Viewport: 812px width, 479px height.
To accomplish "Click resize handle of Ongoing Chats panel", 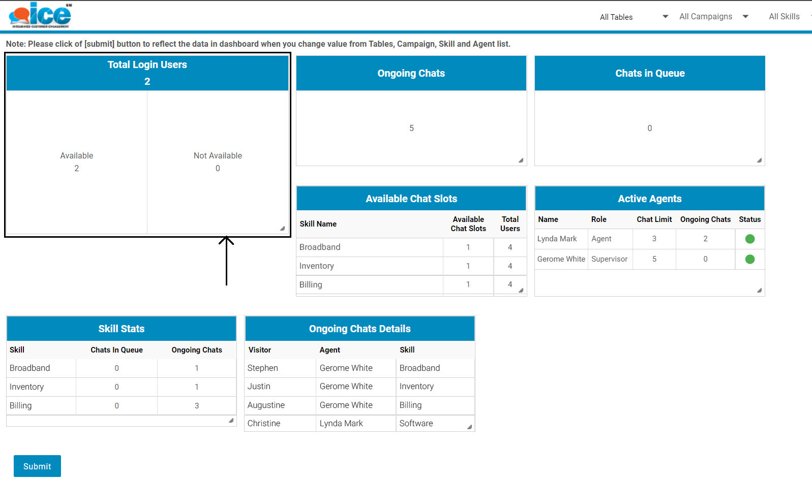I will (521, 161).
